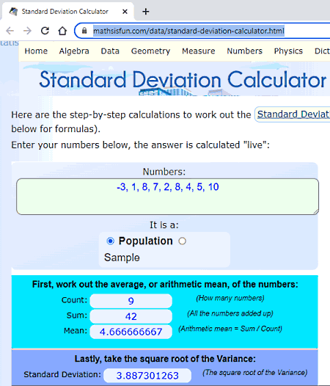Image resolution: width=330 pixels, height=386 pixels.
Task: Go to the browser home page icon
Action: 62,31
